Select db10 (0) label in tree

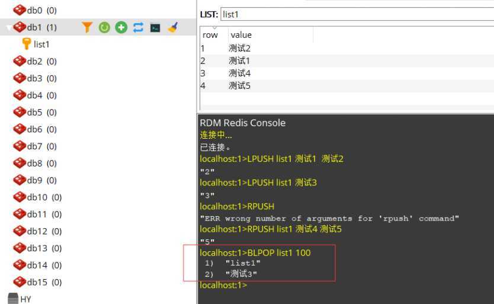click(44, 198)
